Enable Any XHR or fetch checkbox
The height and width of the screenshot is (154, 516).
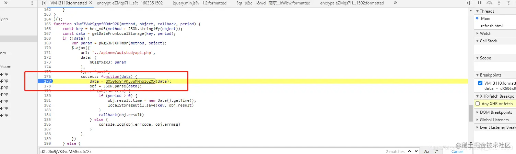point(478,104)
